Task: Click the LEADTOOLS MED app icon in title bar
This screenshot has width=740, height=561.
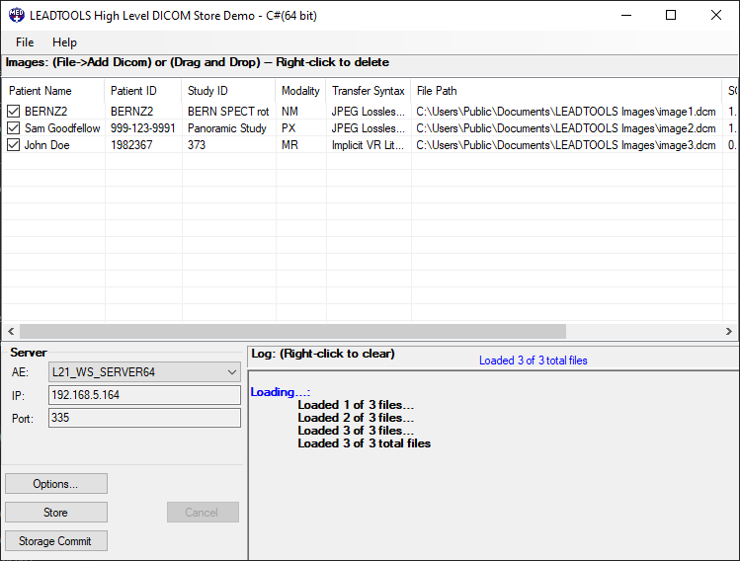Action: (17, 16)
